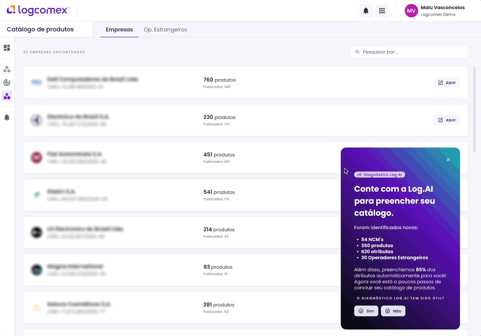Click the sidebar bell alerts icon
Viewport: 481px width, 336px height.
point(7,118)
